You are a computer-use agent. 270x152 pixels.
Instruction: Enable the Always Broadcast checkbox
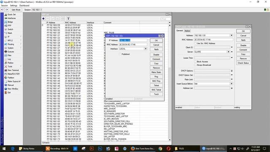(x=195, y=65)
